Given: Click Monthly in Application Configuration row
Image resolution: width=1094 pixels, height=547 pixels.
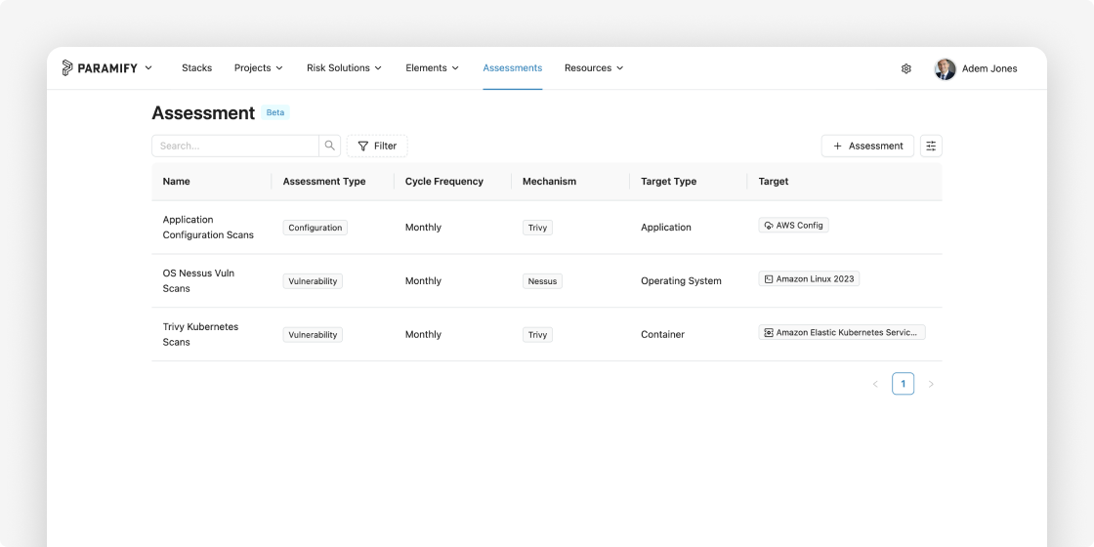Looking at the screenshot, I should (x=424, y=228).
